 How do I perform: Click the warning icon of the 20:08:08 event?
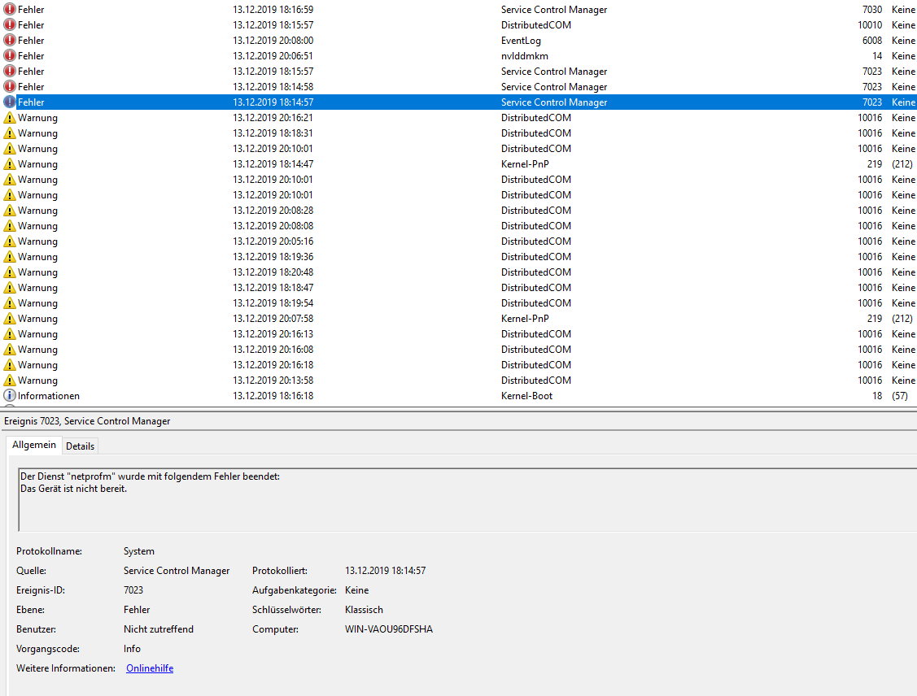[x=10, y=225]
